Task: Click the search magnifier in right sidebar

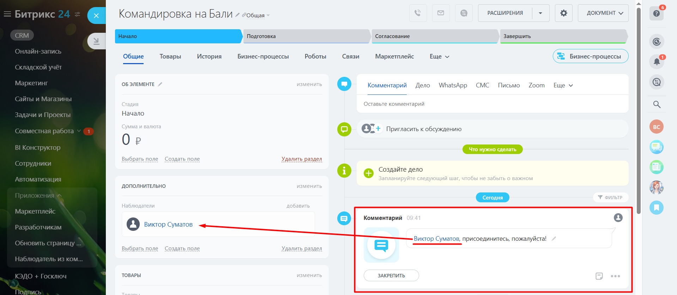Action: click(x=657, y=104)
